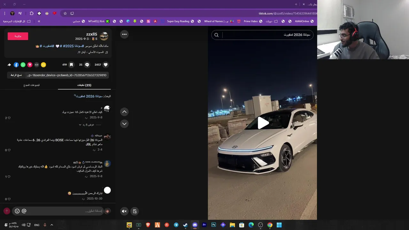Post comment with the red arrow button
The width and height of the screenshot is (409, 230).
(7, 211)
